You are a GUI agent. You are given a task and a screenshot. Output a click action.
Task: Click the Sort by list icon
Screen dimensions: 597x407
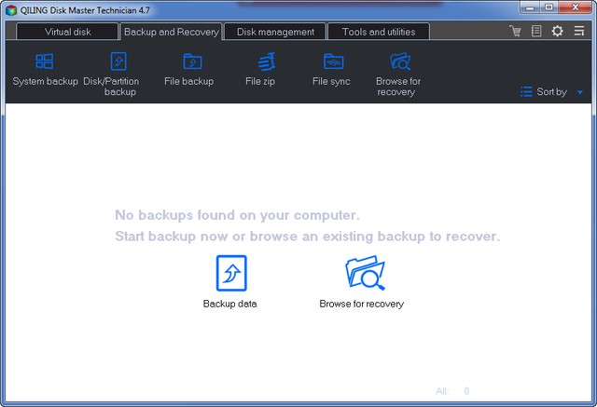pyautogui.click(x=526, y=92)
